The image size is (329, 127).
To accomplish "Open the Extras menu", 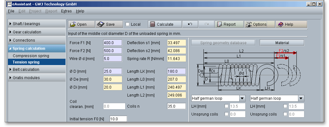I will pyautogui.click(x=66, y=11).
